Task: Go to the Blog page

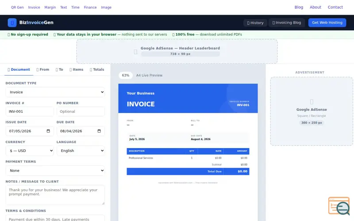Action: click(x=299, y=7)
